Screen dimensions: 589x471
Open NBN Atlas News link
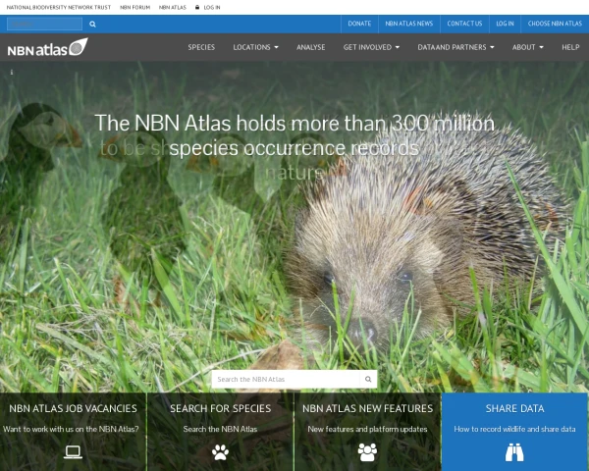tap(407, 24)
